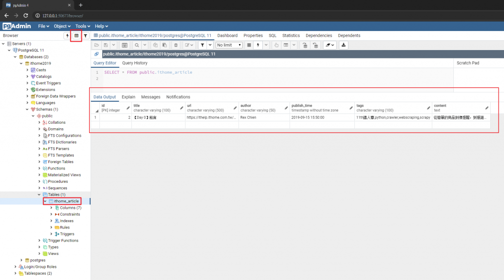Open the Execute options dropdown arrow
The image size is (504, 280).
[x=266, y=45]
